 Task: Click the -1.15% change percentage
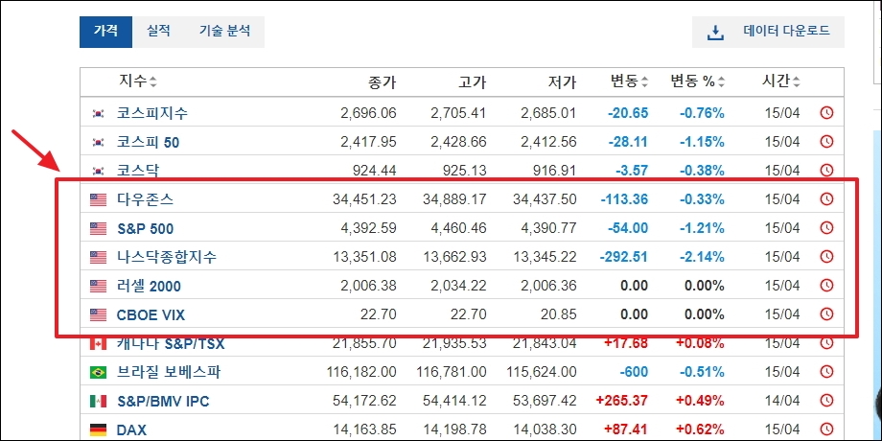[x=702, y=142]
